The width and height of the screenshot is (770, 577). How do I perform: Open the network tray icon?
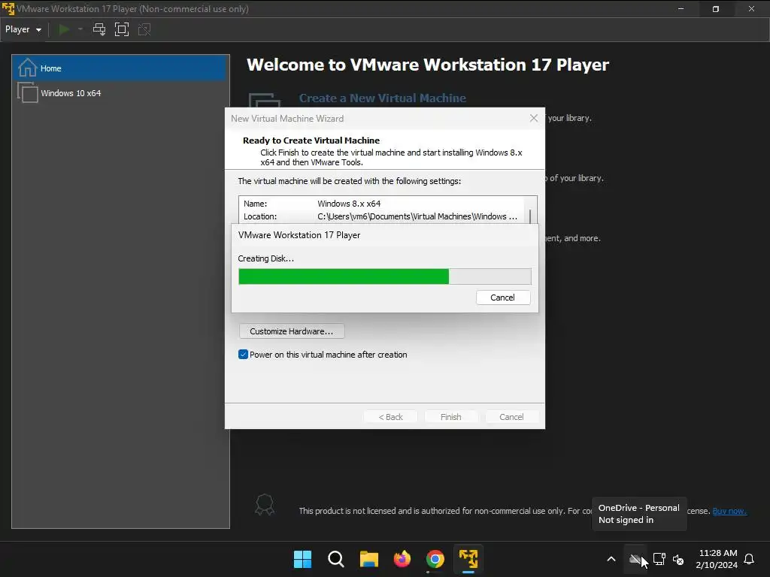click(659, 559)
